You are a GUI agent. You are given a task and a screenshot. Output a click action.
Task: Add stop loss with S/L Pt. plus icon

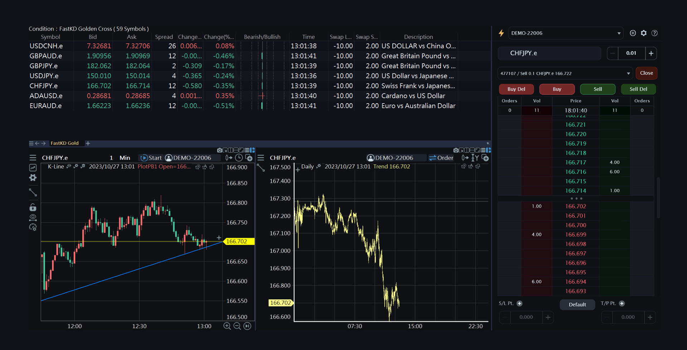520,303
